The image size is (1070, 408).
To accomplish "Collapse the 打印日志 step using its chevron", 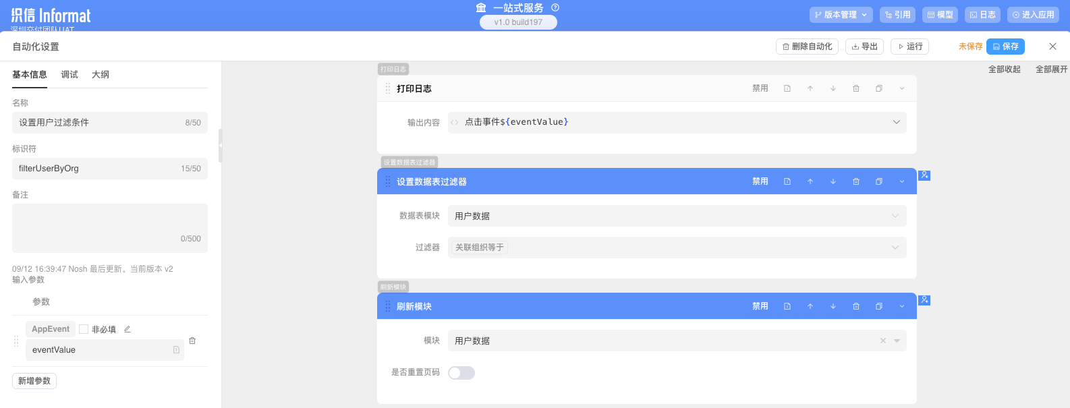I will tap(902, 88).
